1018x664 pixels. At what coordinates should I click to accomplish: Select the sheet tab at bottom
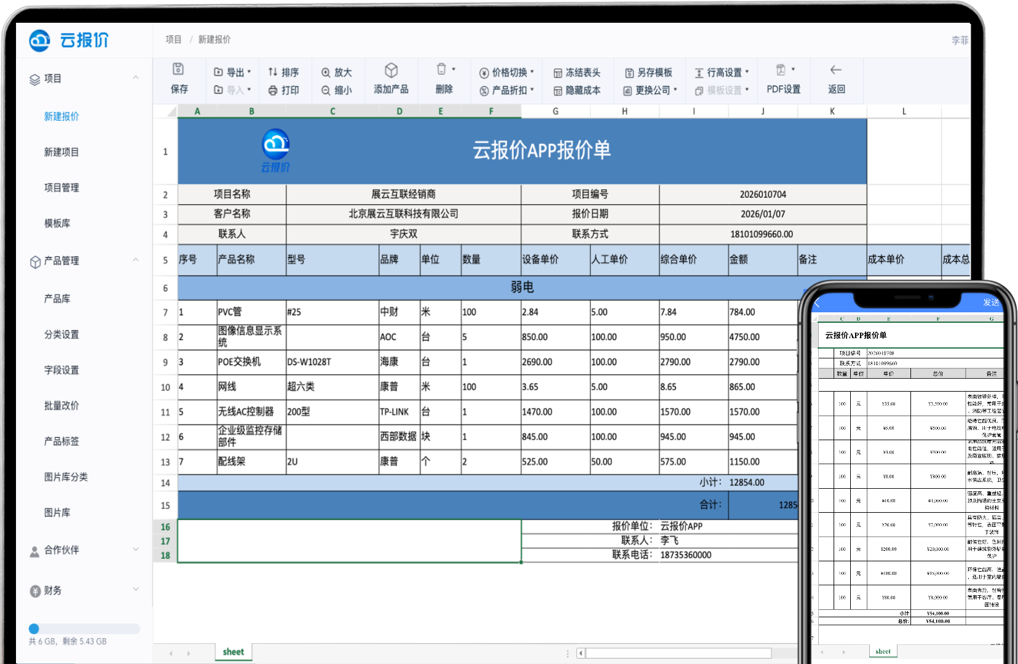tap(234, 652)
